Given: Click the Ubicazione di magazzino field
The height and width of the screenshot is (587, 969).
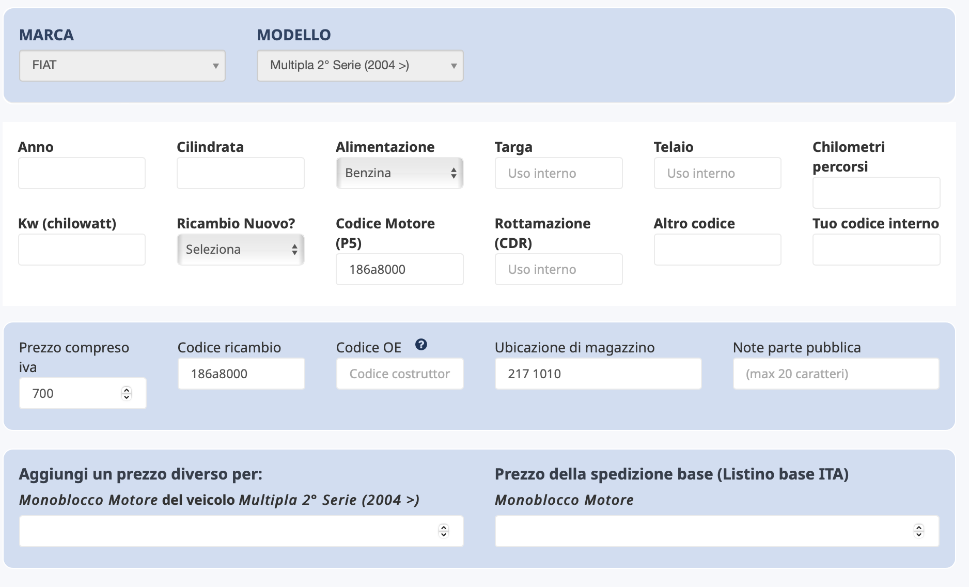Looking at the screenshot, I should pos(598,374).
